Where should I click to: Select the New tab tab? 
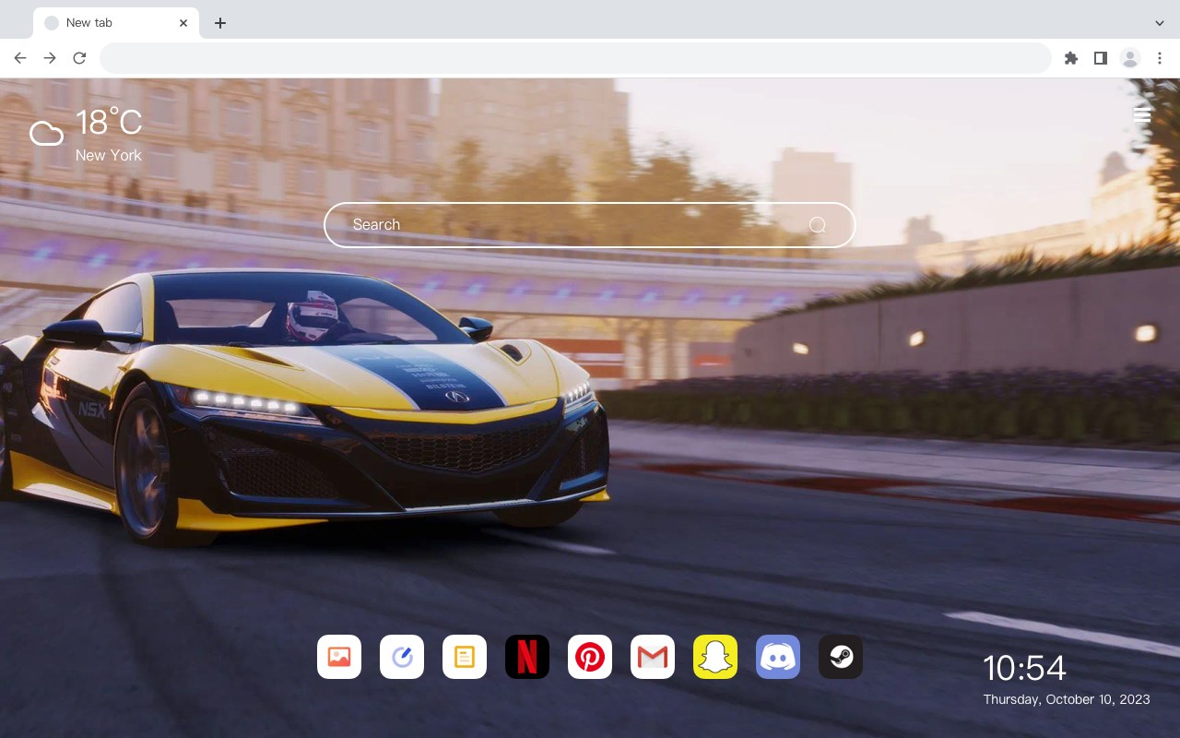tap(116, 23)
